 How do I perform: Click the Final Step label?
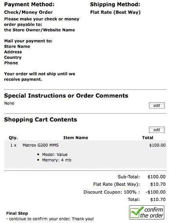(17, 213)
